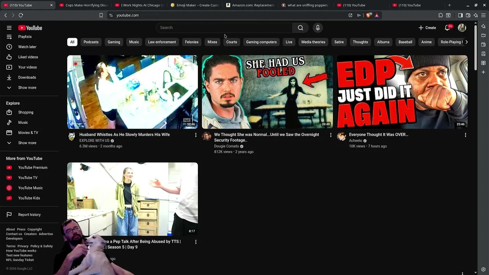This screenshot has height=275, width=489.
Task: Open options for Everyone Thought It Was OVER video
Action: (x=465, y=135)
